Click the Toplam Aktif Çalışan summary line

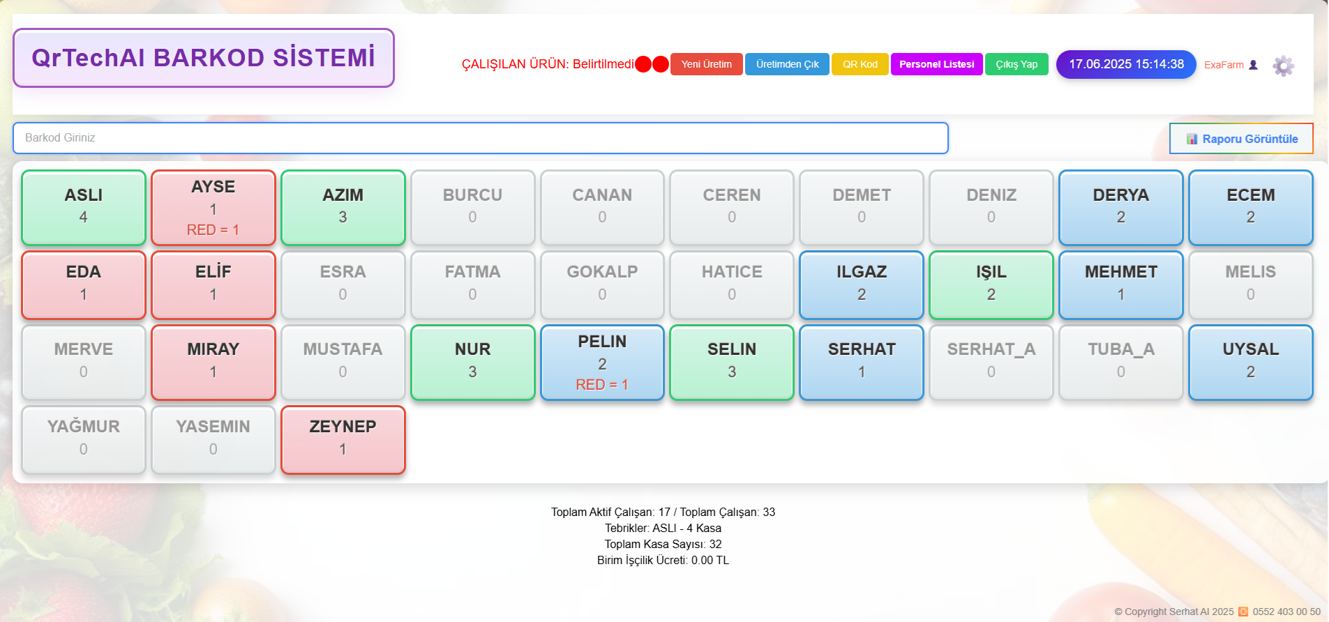663,512
